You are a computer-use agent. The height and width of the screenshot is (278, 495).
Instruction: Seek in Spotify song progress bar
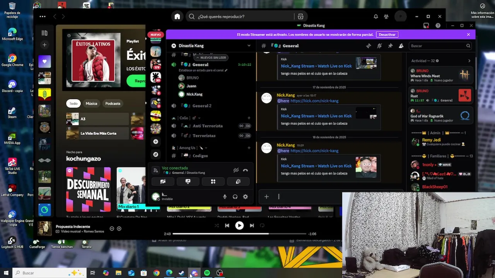239,234
